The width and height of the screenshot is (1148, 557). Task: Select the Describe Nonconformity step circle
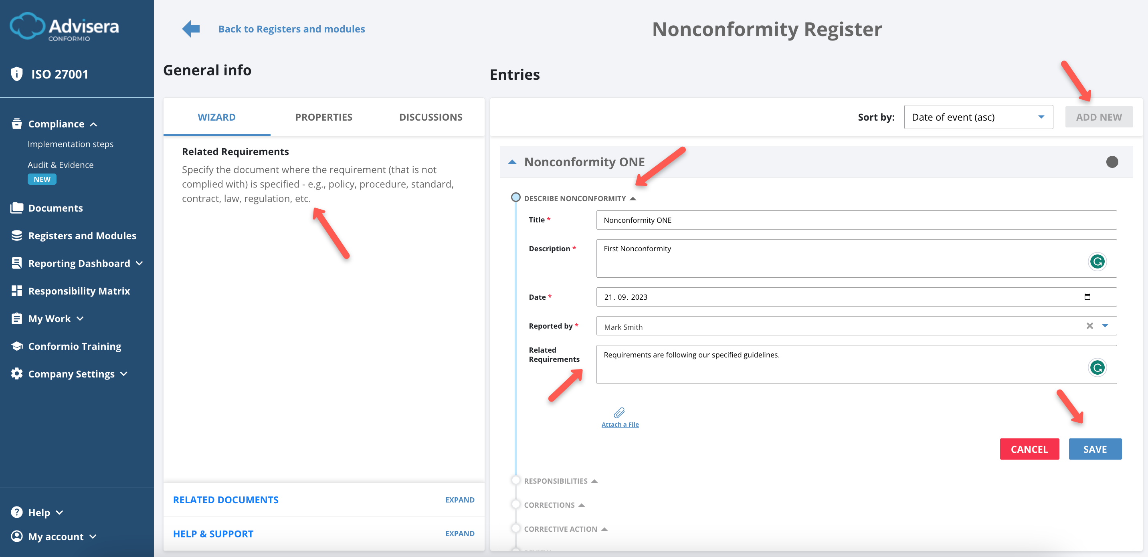[515, 198]
